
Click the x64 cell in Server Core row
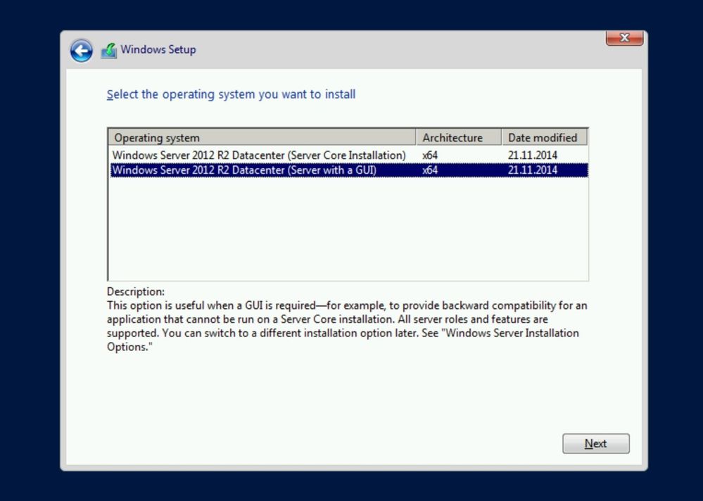coord(430,156)
